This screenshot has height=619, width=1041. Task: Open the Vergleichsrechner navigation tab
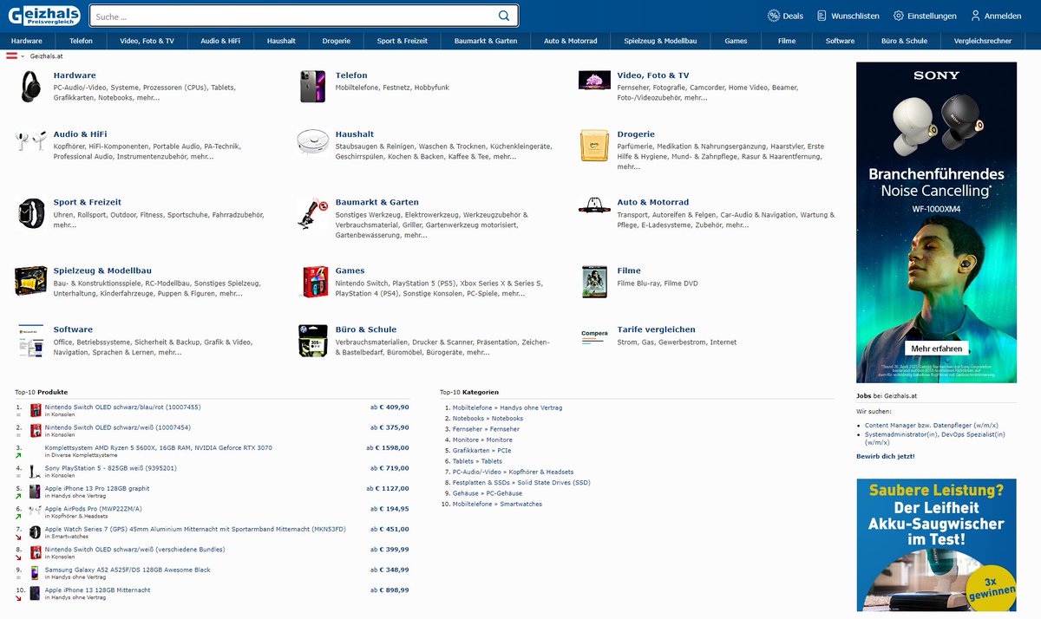(x=983, y=41)
